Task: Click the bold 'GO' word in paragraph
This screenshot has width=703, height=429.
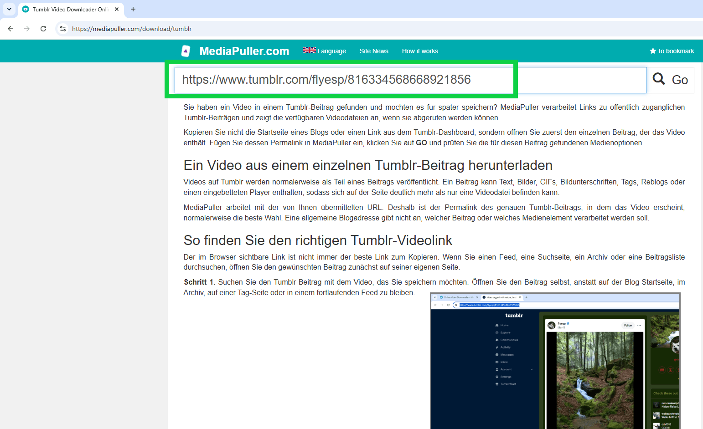Action: click(421, 143)
